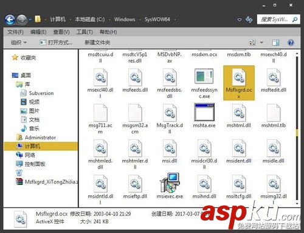Select 库 in navigation pane
304x233 pixels.
click(x=22, y=84)
